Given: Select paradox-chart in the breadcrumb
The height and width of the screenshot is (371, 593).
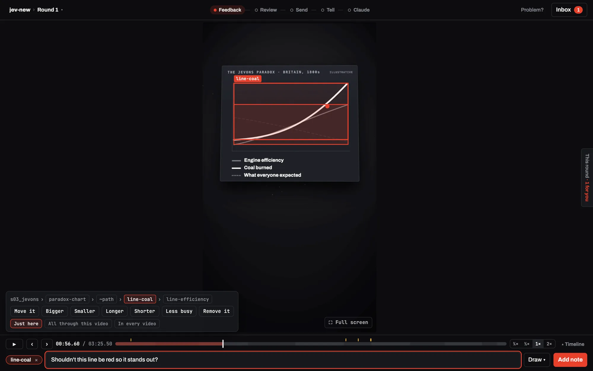Looking at the screenshot, I should coord(67,299).
